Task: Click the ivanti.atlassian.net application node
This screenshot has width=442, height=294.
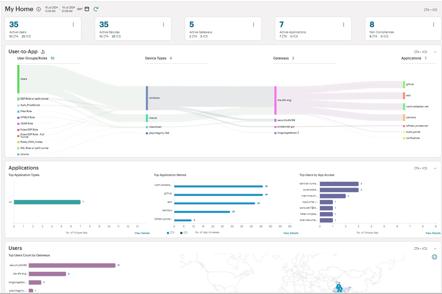Action: click(x=404, y=107)
